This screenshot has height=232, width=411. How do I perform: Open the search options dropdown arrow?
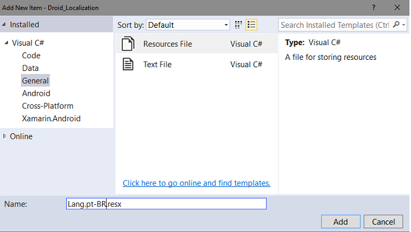click(x=404, y=25)
